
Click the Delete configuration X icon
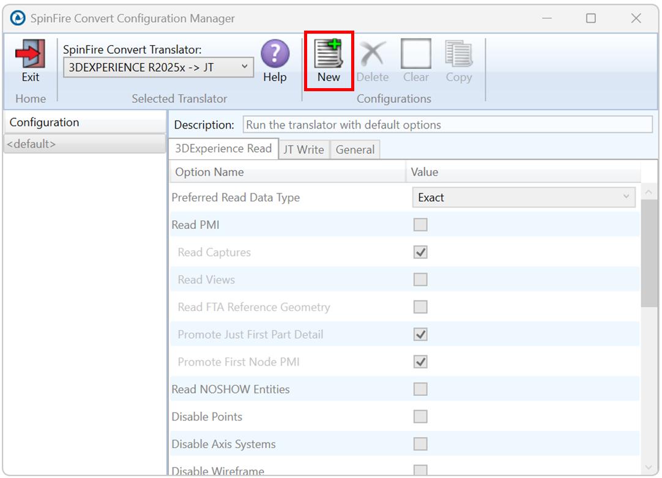tap(373, 54)
